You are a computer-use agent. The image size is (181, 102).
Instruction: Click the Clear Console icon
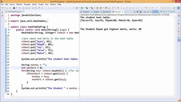click(145, 12)
